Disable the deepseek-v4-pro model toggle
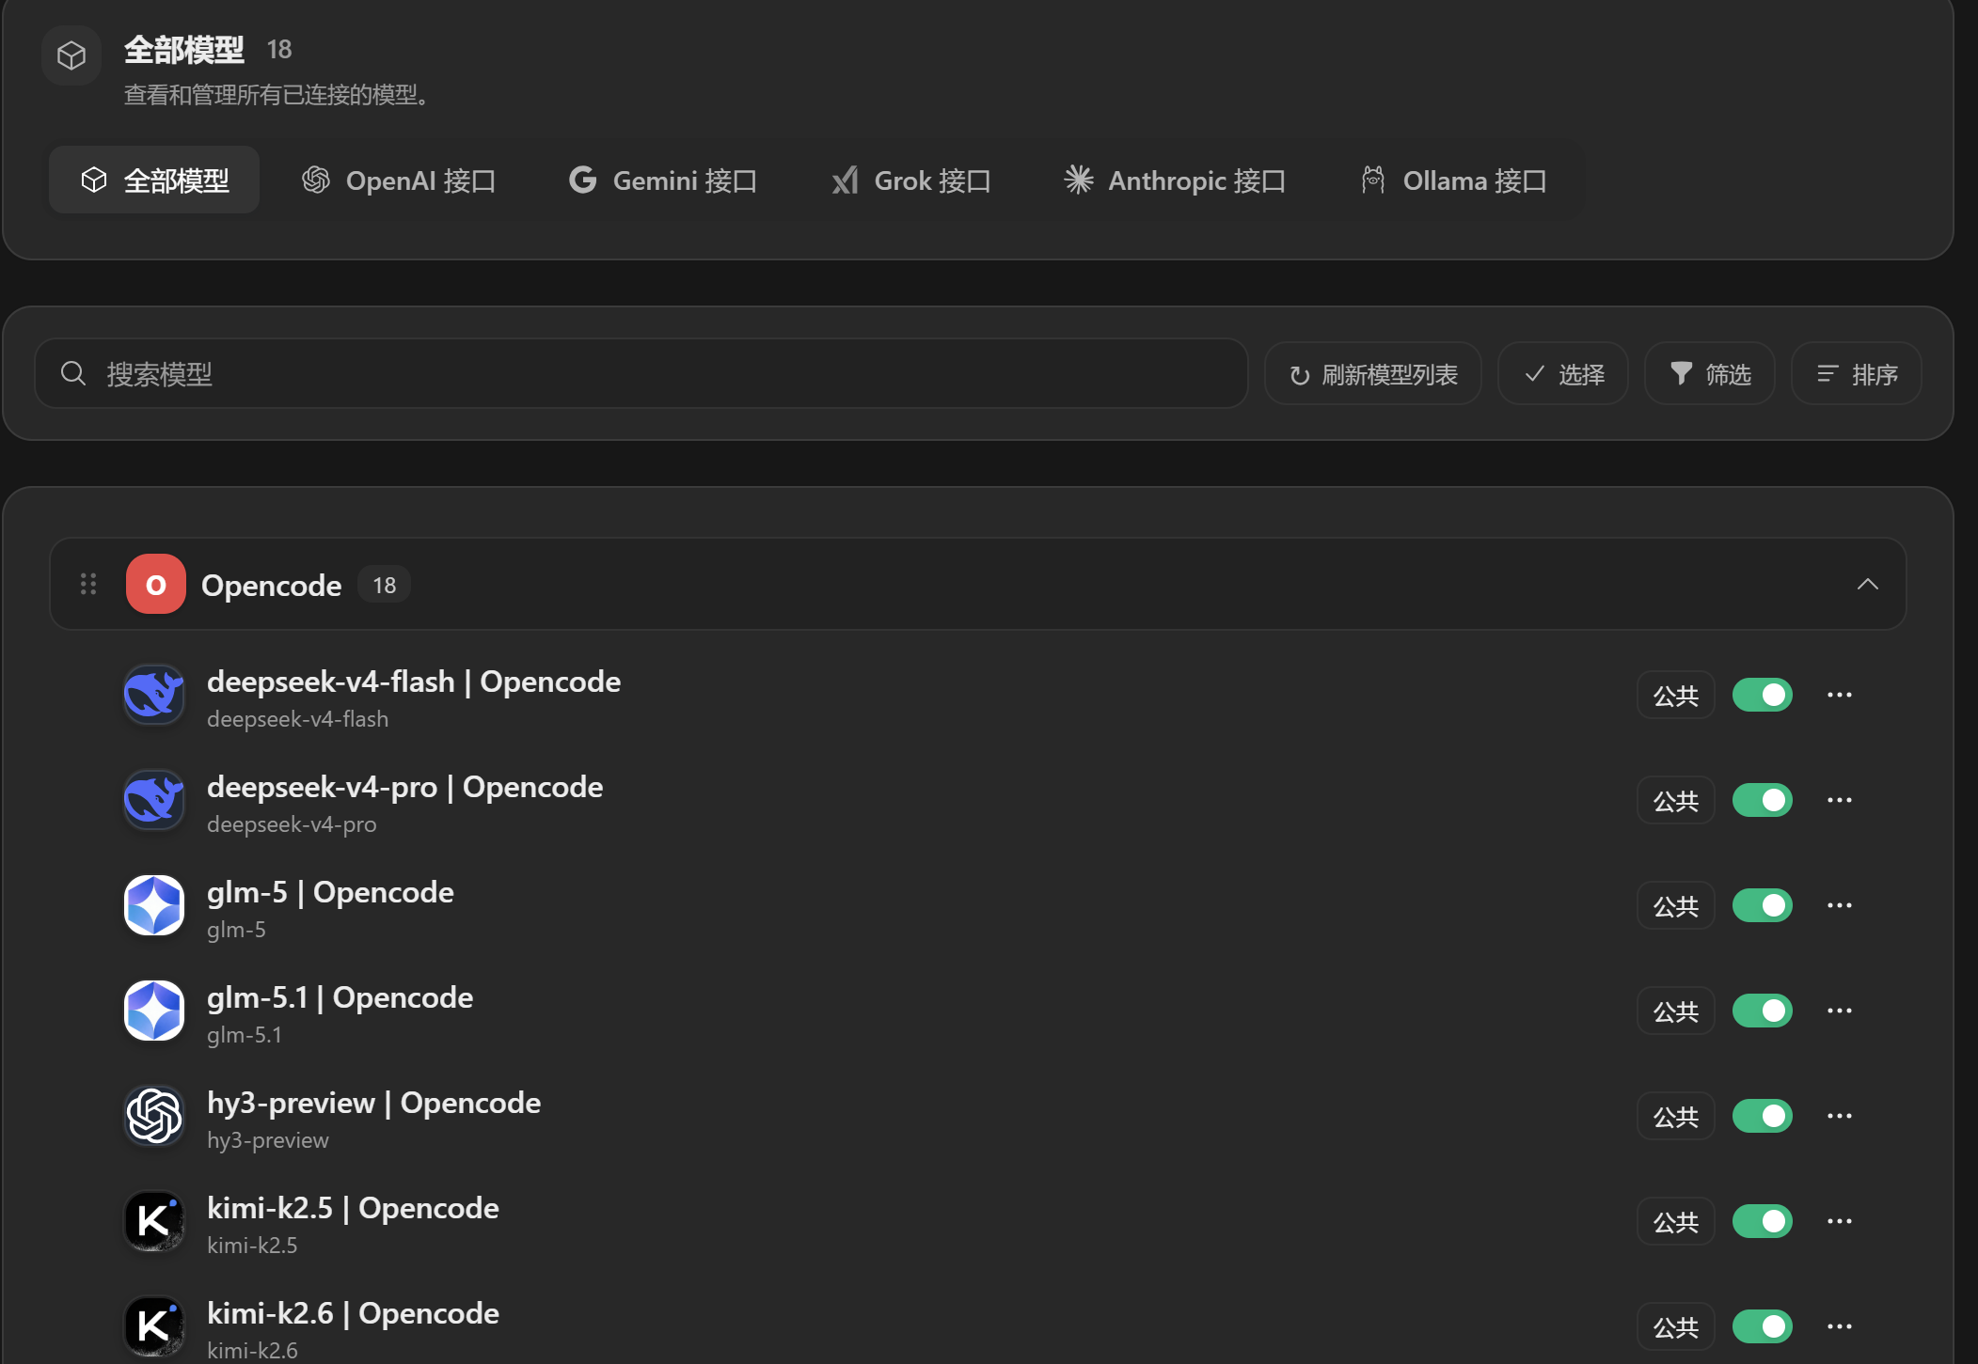The width and height of the screenshot is (1978, 1364). pyautogui.click(x=1763, y=800)
